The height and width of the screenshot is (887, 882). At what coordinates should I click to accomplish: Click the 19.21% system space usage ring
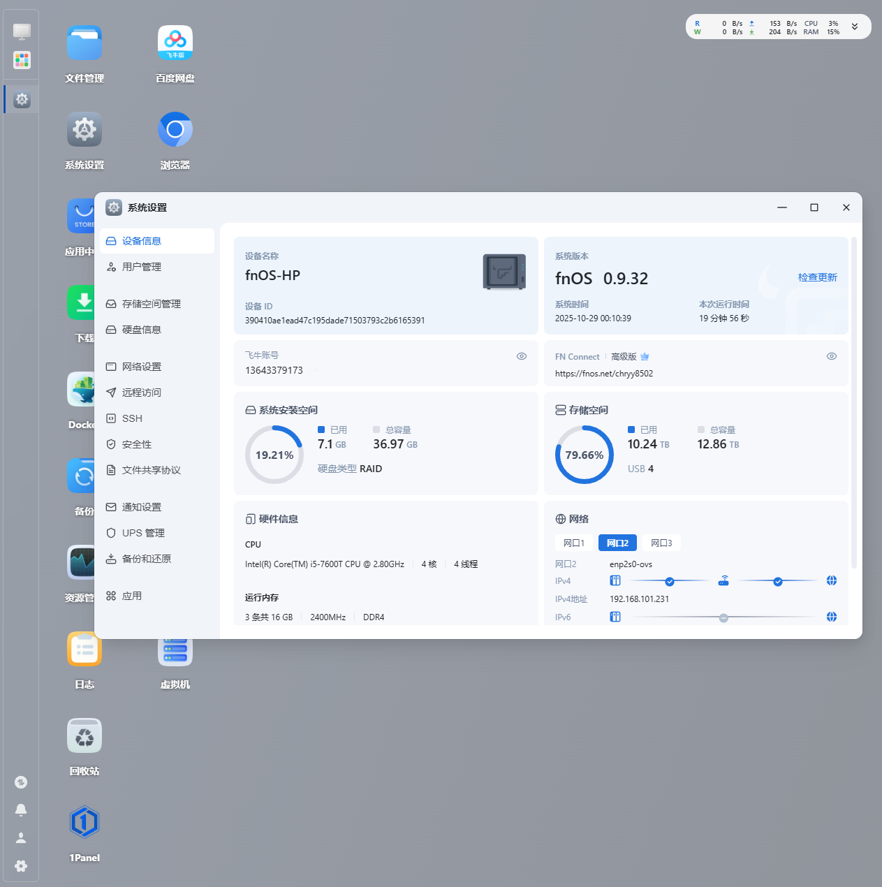tap(274, 455)
